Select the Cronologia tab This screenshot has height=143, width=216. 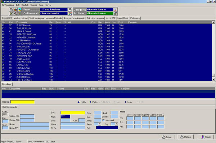(x=6, y=84)
